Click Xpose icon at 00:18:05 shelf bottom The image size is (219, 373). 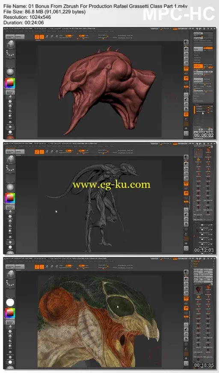(x=186, y=364)
